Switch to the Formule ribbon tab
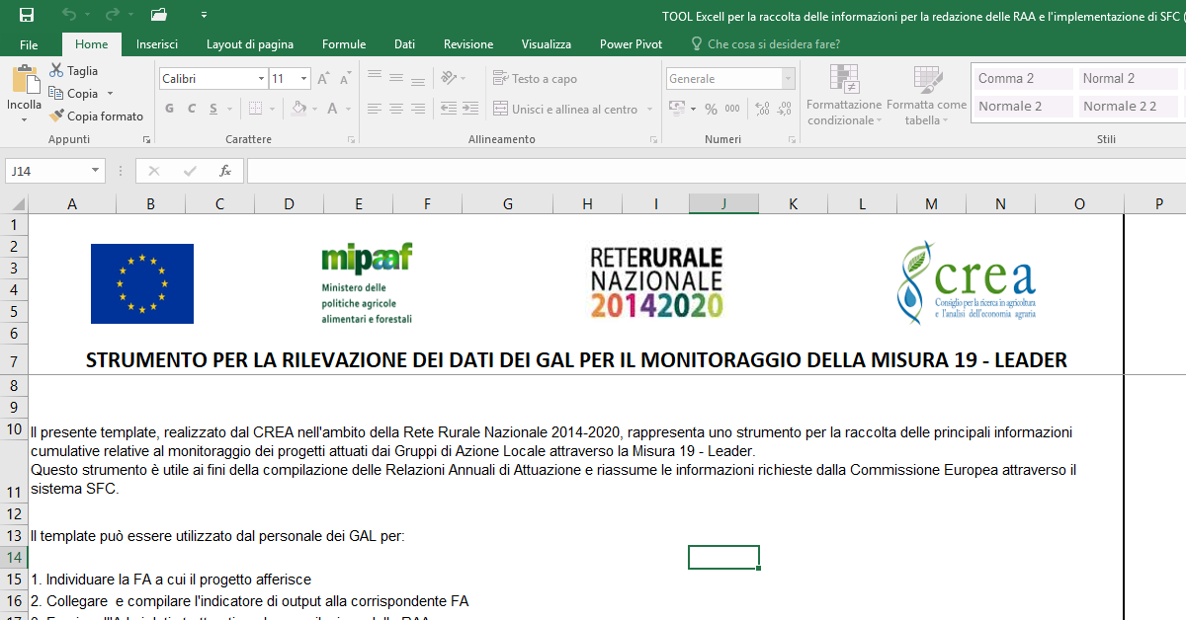This screenshot has width=1186, height=620. click(x=344, y=44)
